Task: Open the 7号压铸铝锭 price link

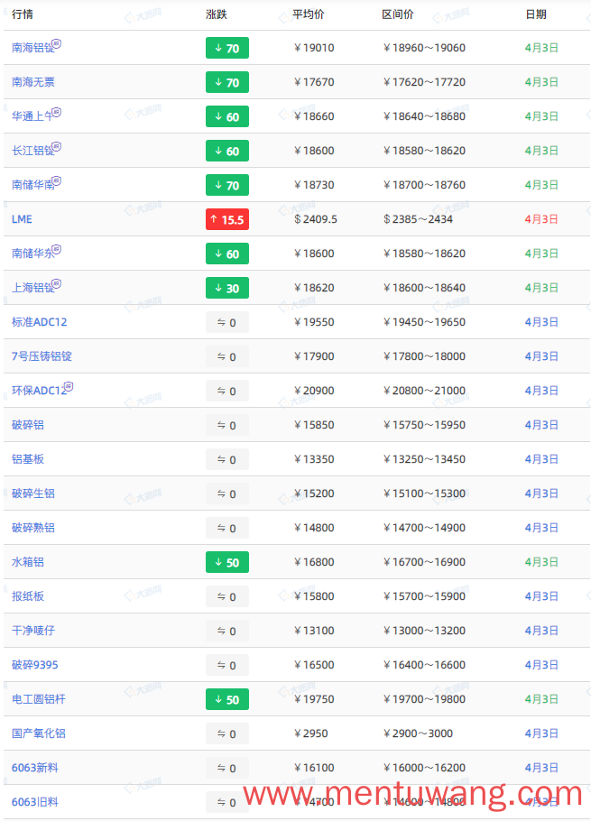Action: point(42,356)
